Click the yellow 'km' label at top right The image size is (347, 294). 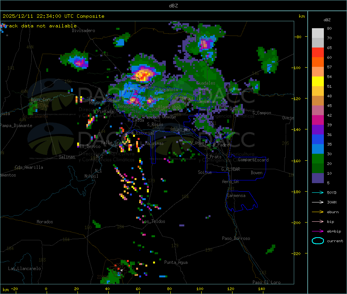tap(302, 16)
